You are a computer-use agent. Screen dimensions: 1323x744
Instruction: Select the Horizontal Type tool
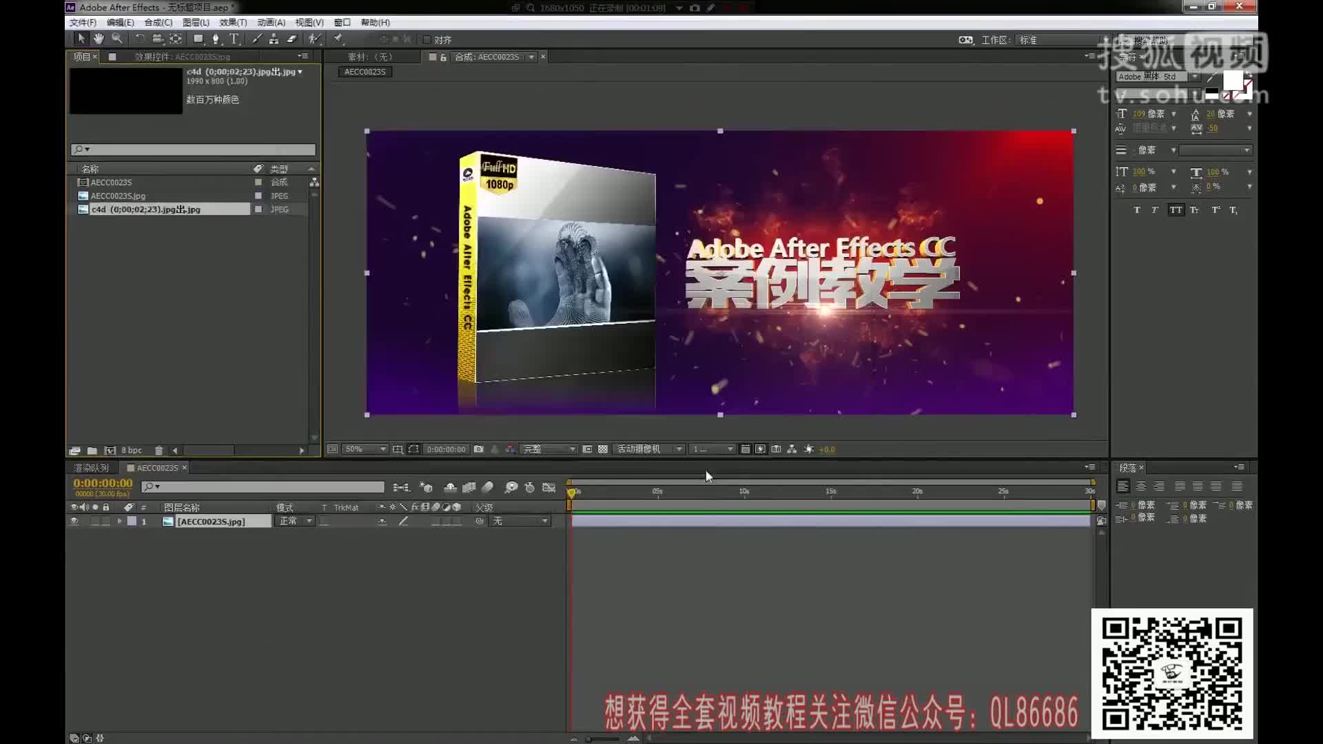pos(234,39)
